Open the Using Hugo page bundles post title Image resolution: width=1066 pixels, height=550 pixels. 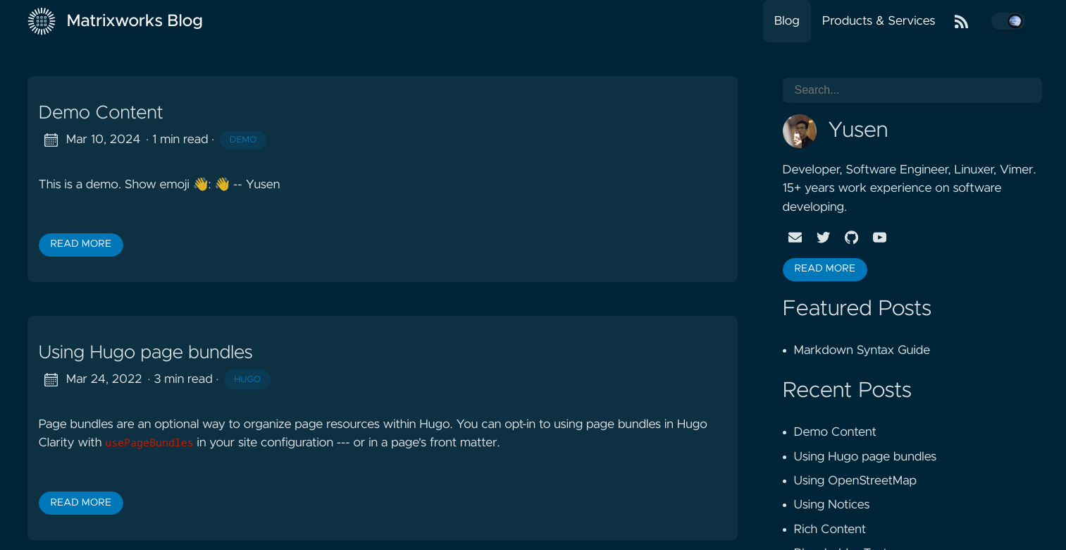pos(146,353)
